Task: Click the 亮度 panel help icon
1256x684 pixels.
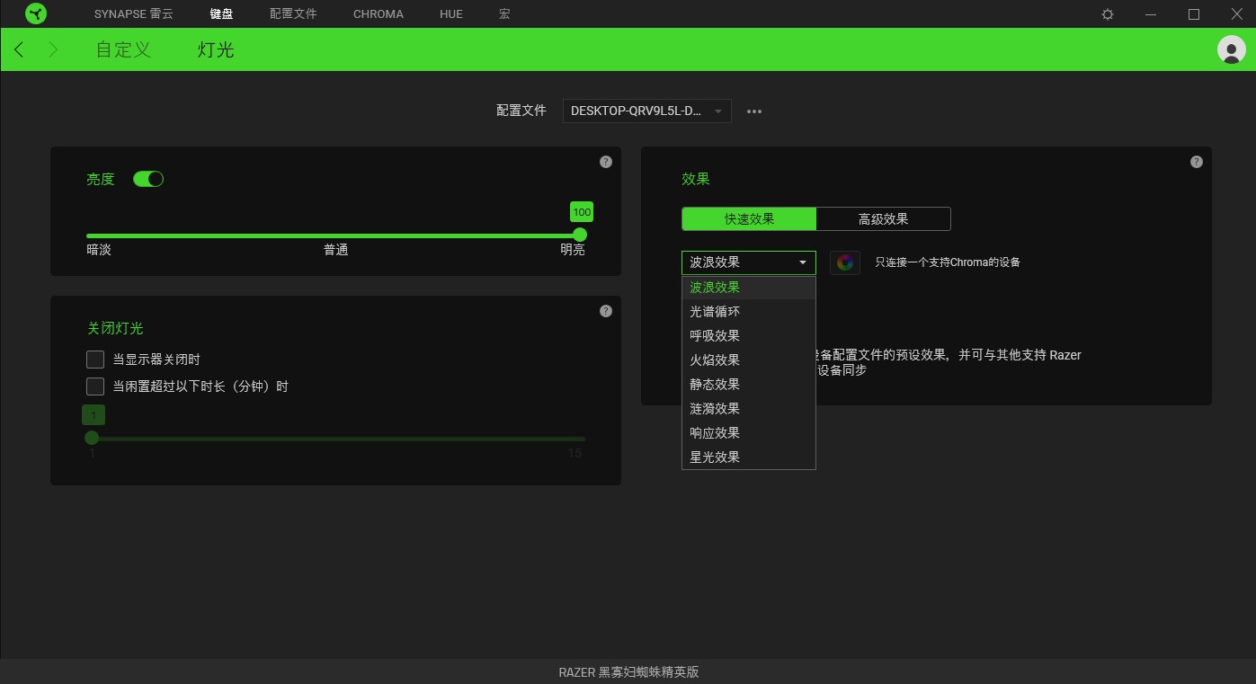Action: [606, 162]
